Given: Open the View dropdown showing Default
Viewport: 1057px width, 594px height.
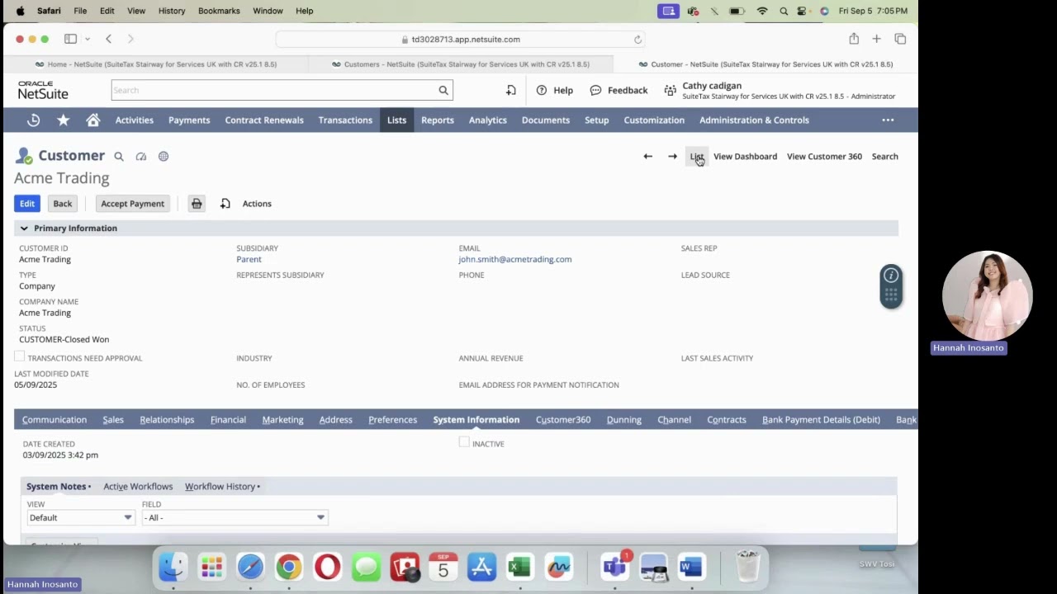Looking at the screenshot, I should click(80, 518).
